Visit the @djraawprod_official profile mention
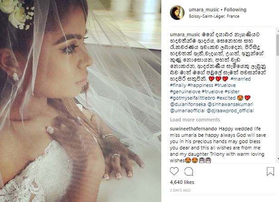Viewport: 279px width, 202px height. click(230, 111)
